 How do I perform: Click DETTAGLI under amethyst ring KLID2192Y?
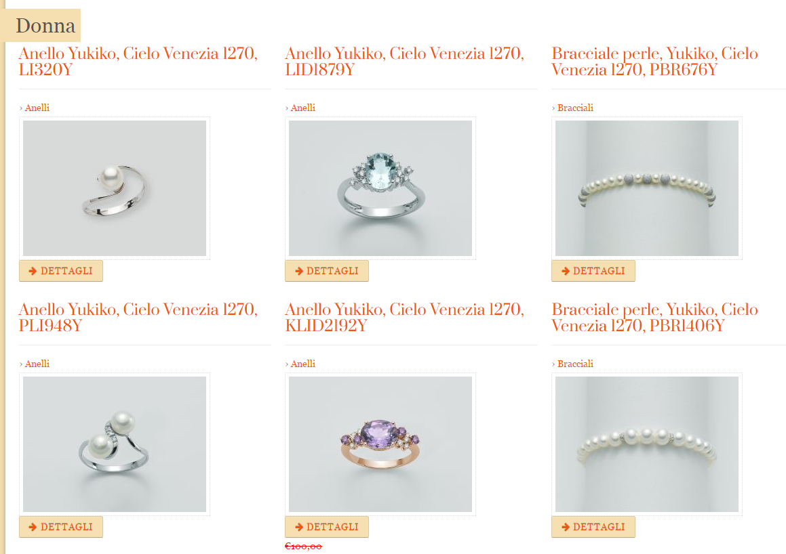tap(327, 527)
